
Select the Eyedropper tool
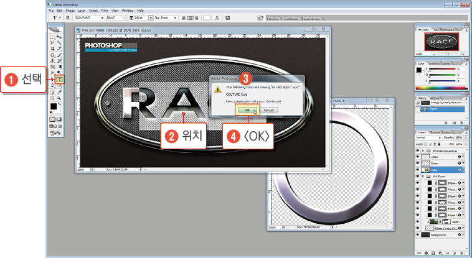point(59,92)
